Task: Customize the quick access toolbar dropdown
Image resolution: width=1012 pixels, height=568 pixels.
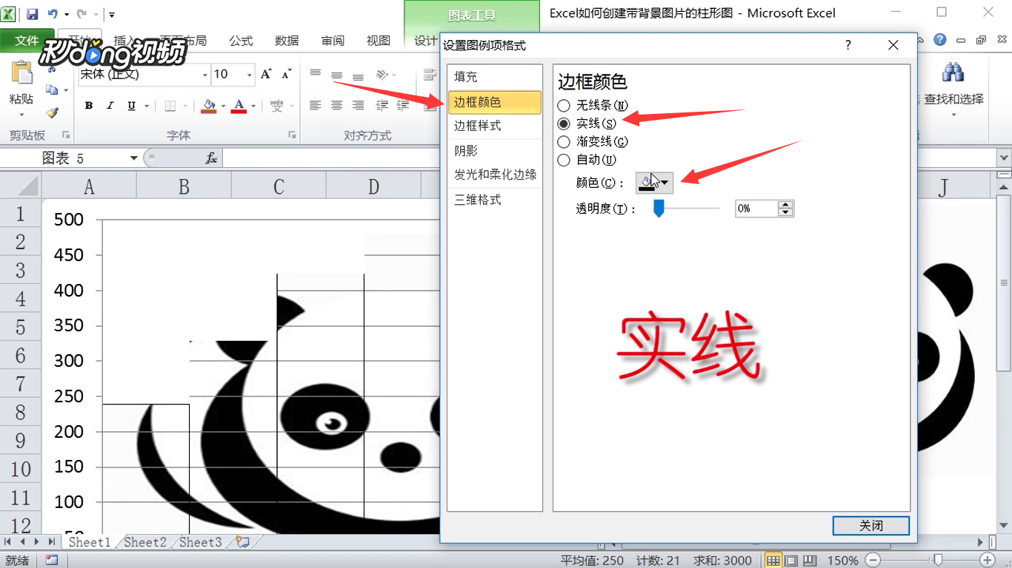Action: pos(112,14)
